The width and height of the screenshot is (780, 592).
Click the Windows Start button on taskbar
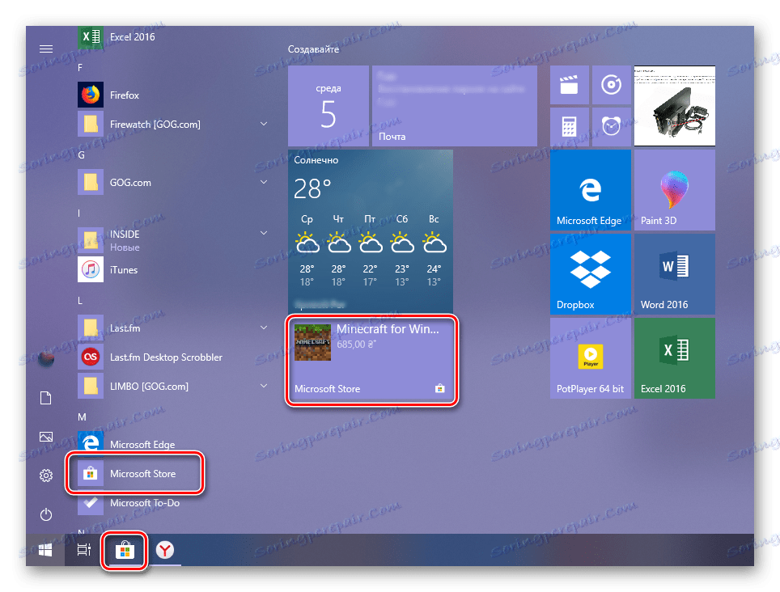[x=45, y=550]
